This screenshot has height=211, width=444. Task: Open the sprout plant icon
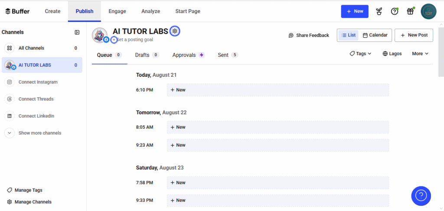coord(379,12)
